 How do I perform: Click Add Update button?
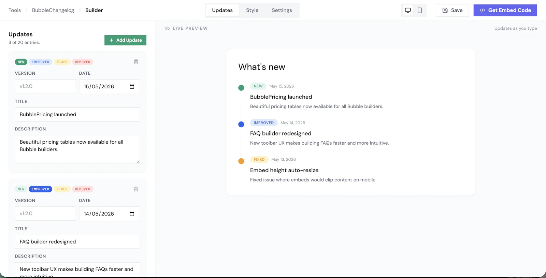126,40
